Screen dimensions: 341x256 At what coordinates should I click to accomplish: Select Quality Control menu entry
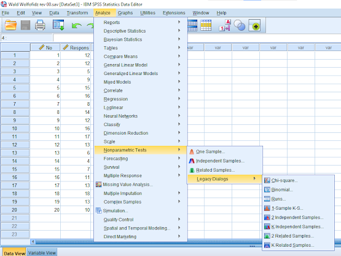(141, 220)
